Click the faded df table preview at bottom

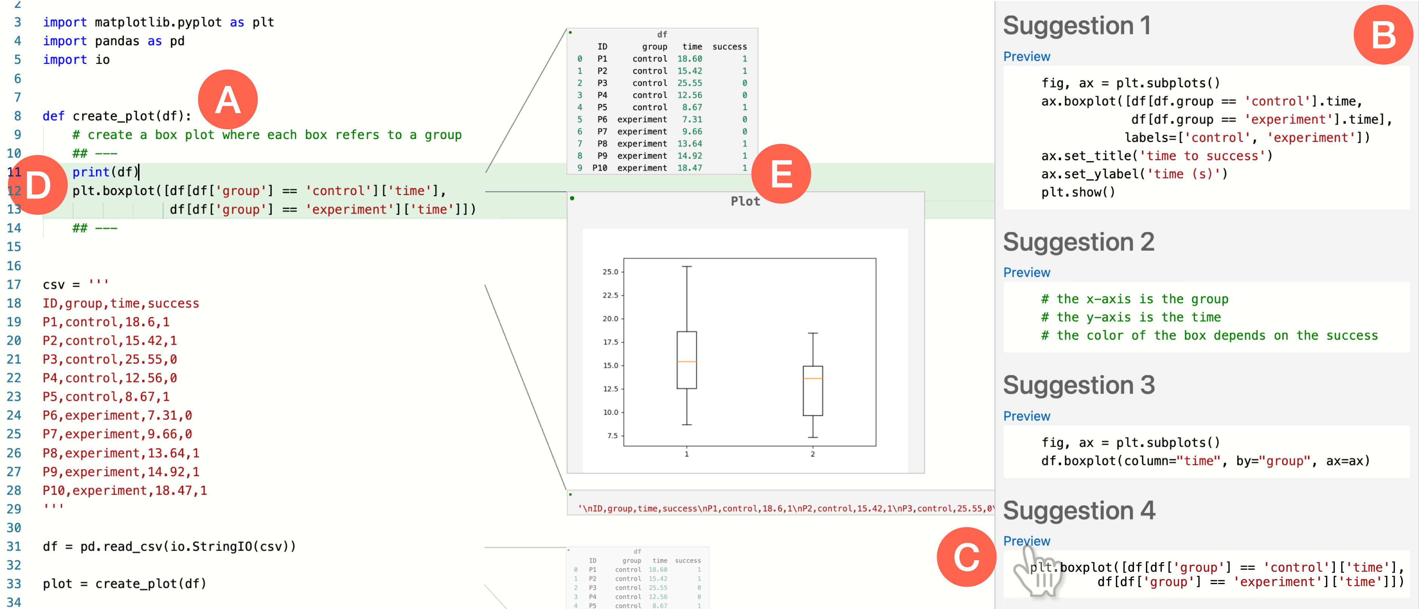(x=637, y=579)
